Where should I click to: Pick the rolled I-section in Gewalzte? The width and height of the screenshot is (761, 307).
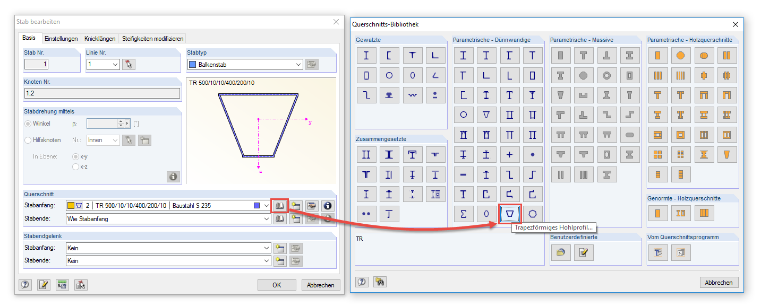(366, 55)
